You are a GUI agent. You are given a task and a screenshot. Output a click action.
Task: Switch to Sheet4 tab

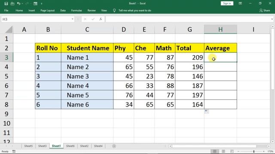pos(98,146)
